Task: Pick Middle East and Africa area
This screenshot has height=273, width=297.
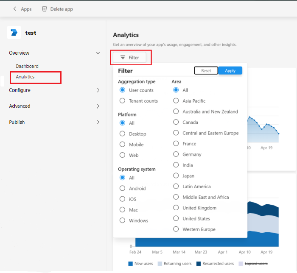Action: point(176,197)
